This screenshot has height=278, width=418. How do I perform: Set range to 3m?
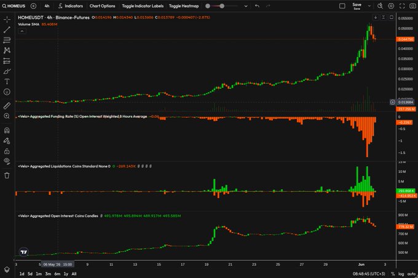click(x=48, y=274)
